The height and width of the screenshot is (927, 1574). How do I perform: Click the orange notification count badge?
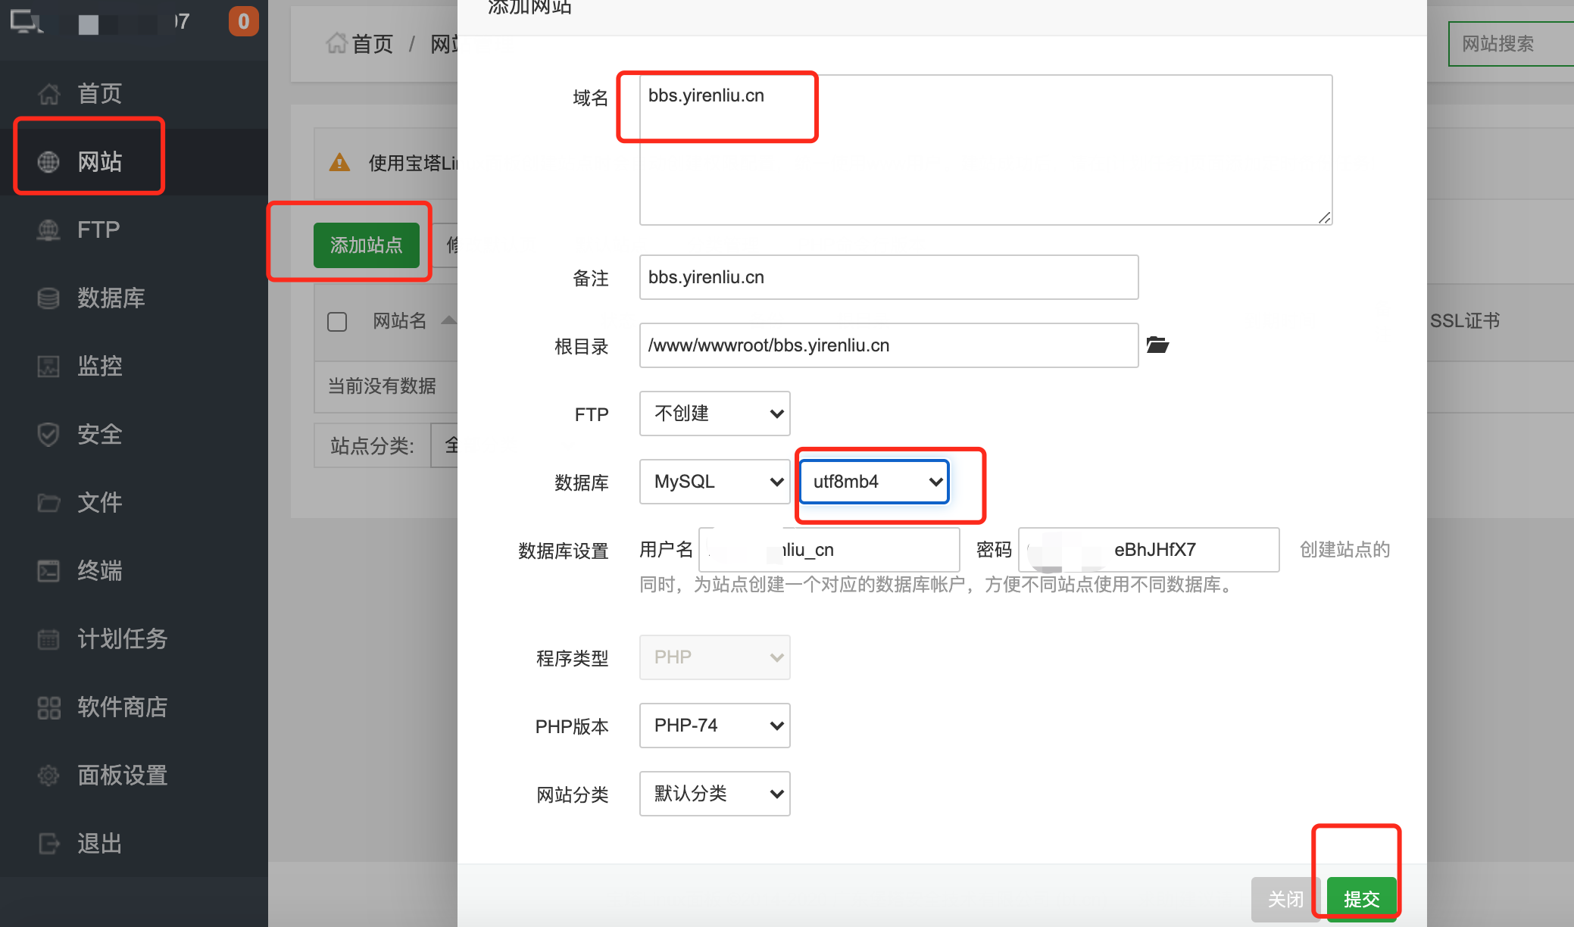(243, 21)
